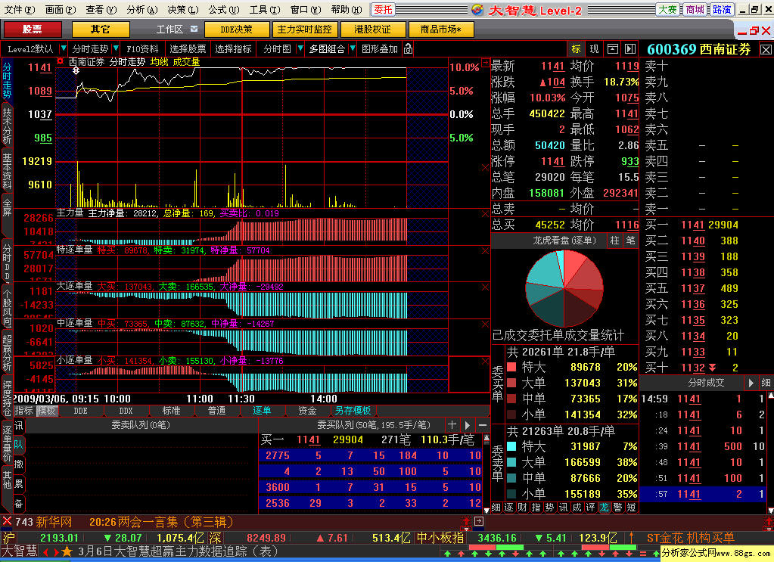The width and height of the screenshot is (774, 562).
Task: Click the 标 button in chart toolbar
Action: [576, 49]
